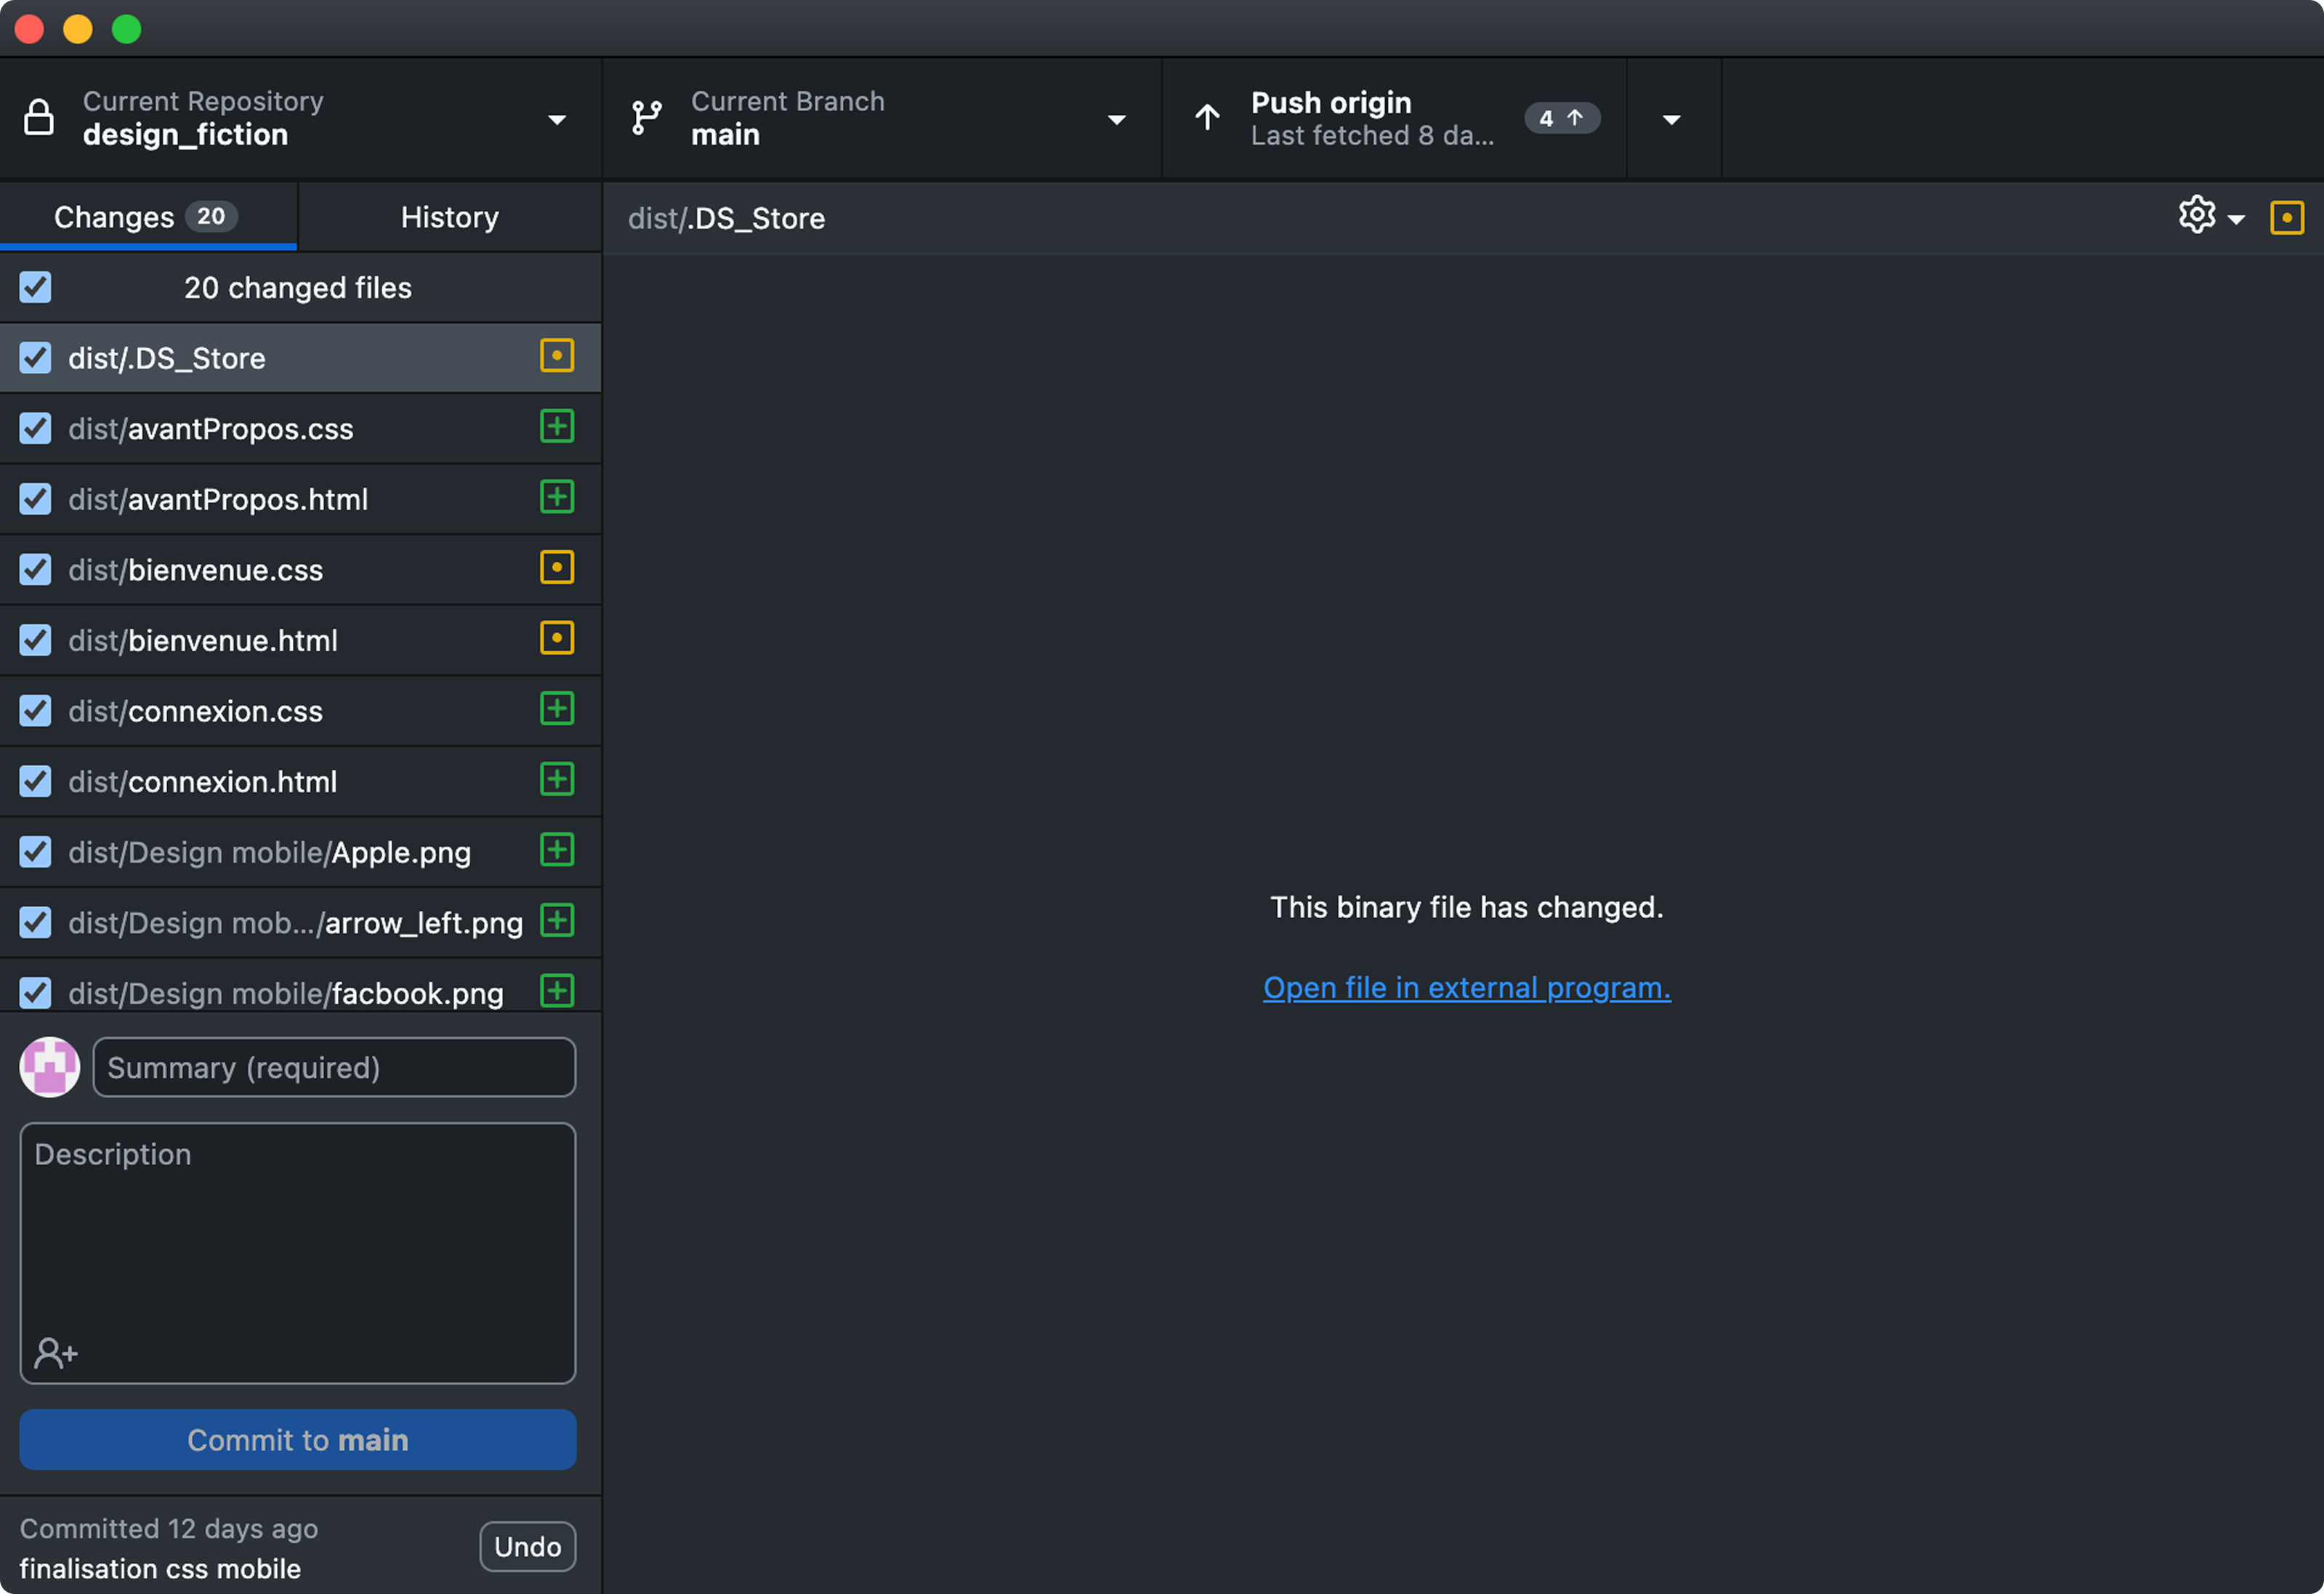2324x1594 pixels.
Task: Click the push origin arrow icon
Action: coord(1206,117)
